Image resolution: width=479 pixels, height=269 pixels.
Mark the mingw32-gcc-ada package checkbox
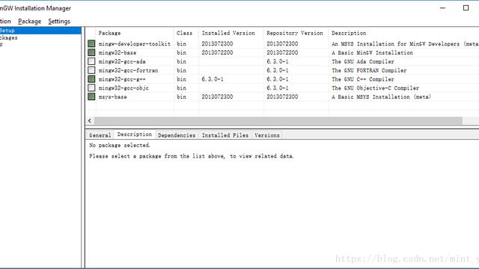pos(91,61)
